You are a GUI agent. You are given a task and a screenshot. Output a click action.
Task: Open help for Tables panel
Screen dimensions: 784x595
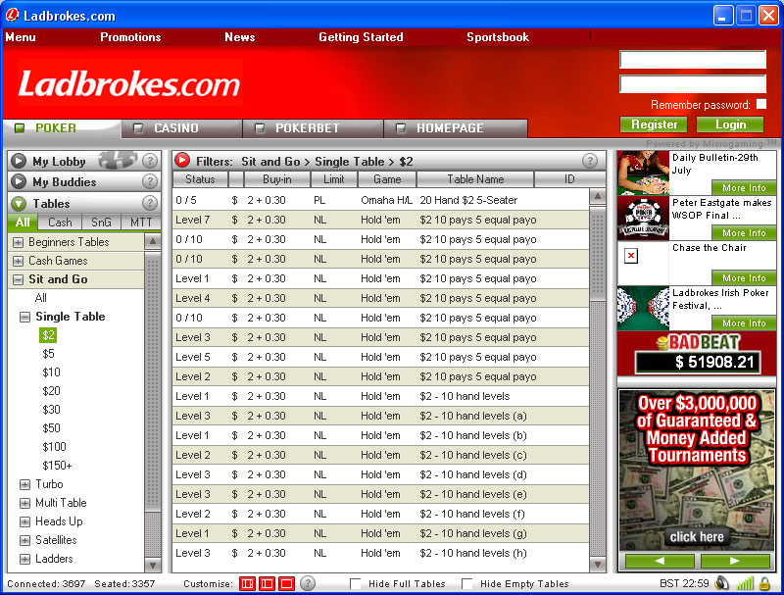point(150,203)
